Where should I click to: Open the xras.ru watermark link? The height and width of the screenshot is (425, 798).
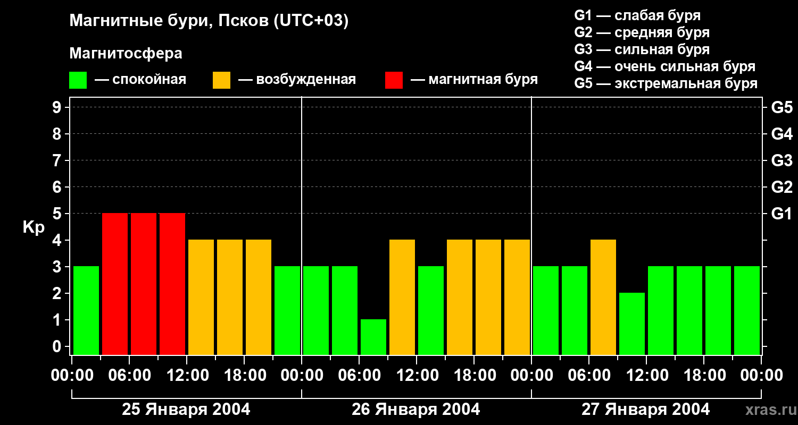coord(767,410)
